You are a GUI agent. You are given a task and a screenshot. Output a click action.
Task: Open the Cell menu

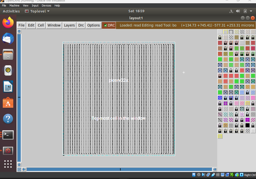pos(41,25)
